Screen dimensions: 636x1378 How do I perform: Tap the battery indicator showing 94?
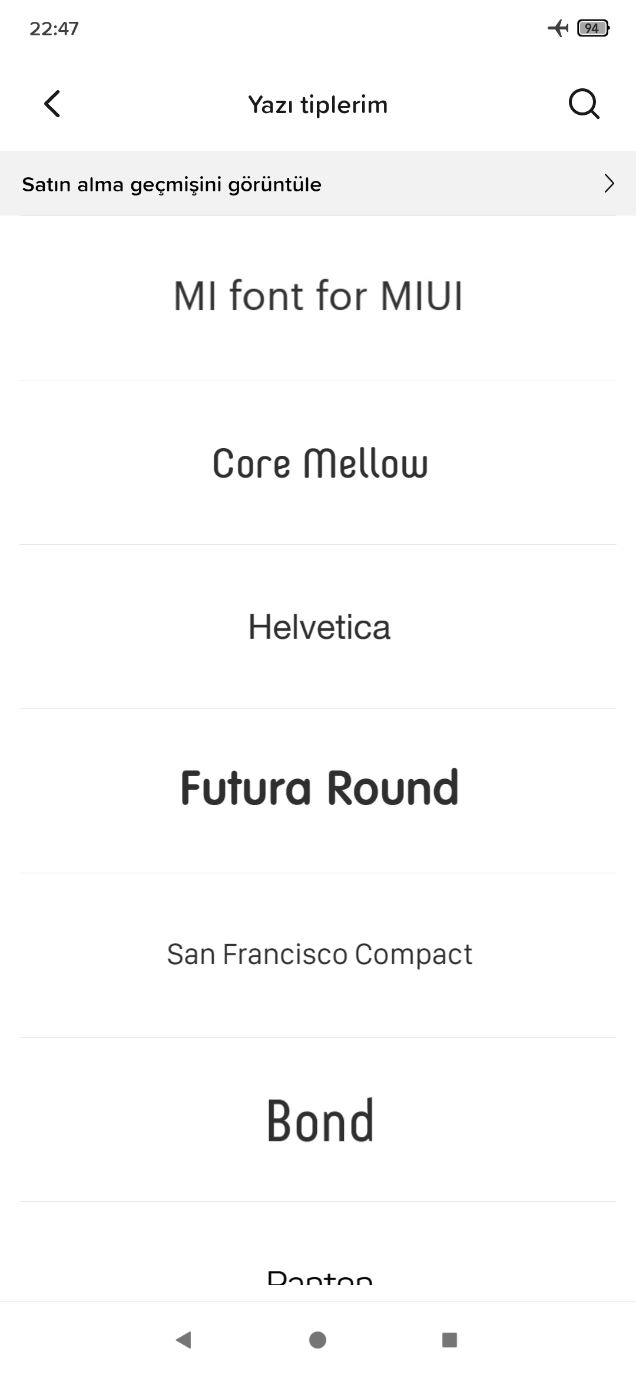pyautogui.click(x=593, y=28)
